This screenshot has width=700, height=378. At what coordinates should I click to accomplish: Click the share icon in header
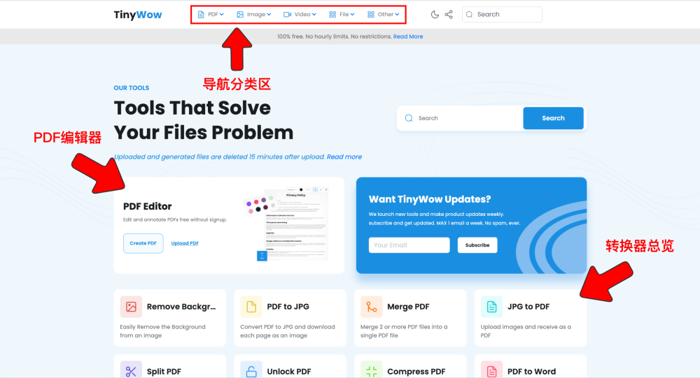coord(449,14)
